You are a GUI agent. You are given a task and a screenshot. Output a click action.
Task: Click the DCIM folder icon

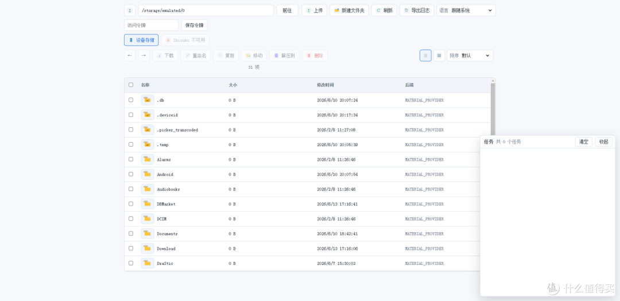coord(148,218)
